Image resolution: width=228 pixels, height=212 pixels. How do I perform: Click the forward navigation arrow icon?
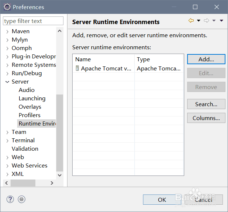point(206,21)
